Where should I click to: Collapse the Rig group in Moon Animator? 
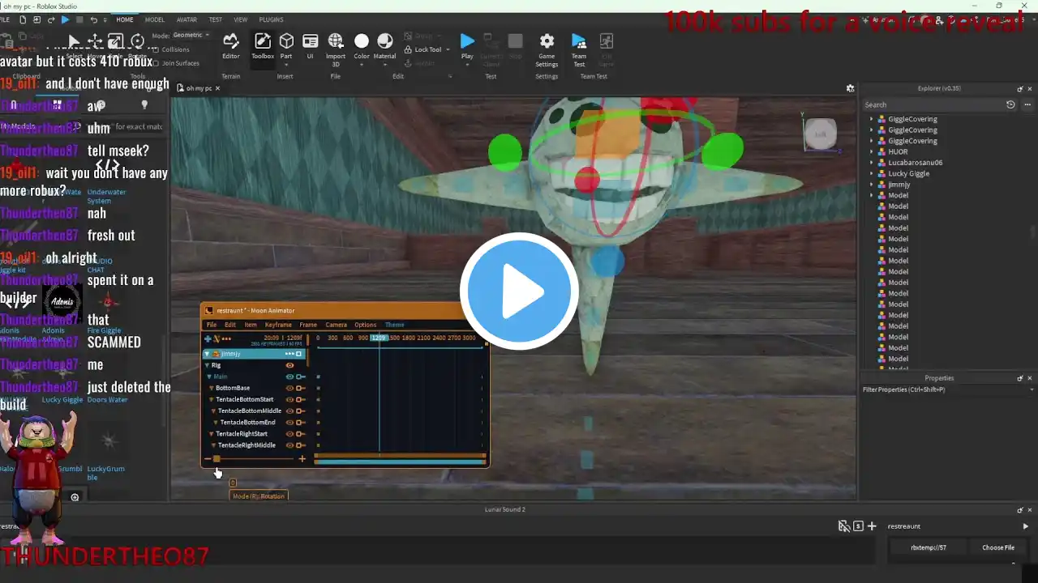207,365
